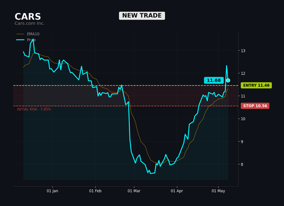Click the 8 price axis tick
Image resolution: width=284 pixels, height=206 pixels.
[242, 164]
